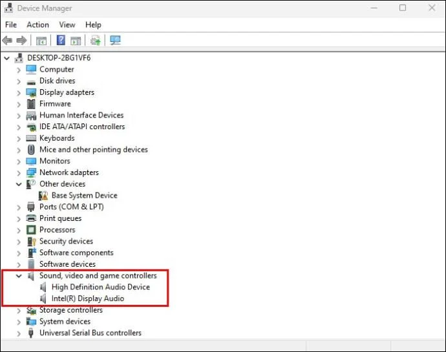Viewport: 446px width, 352px height.
Task: Click the Software components icon
Action: (x=32, y=253)
